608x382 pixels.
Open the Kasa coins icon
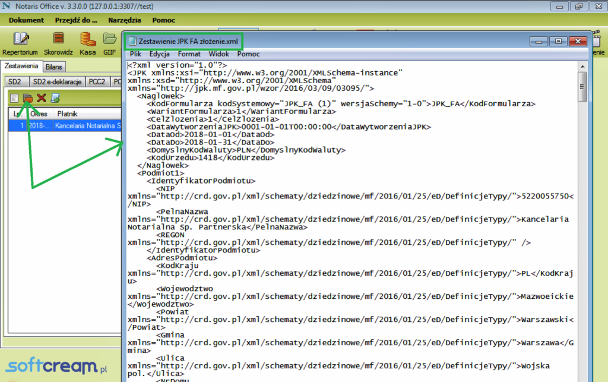point(88,39)
